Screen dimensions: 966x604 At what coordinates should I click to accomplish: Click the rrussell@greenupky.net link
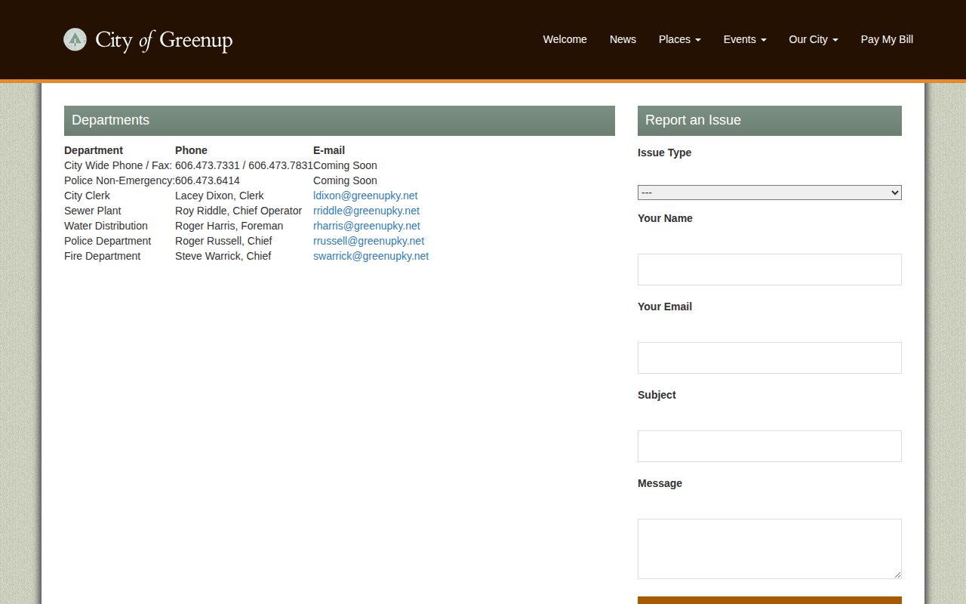point(368,241)
